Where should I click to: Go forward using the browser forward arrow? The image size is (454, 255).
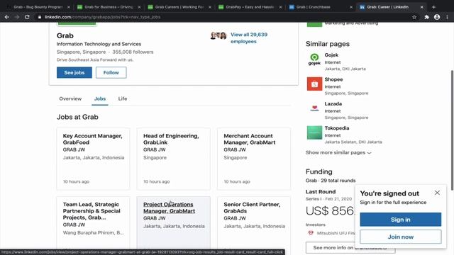point(17,17)
